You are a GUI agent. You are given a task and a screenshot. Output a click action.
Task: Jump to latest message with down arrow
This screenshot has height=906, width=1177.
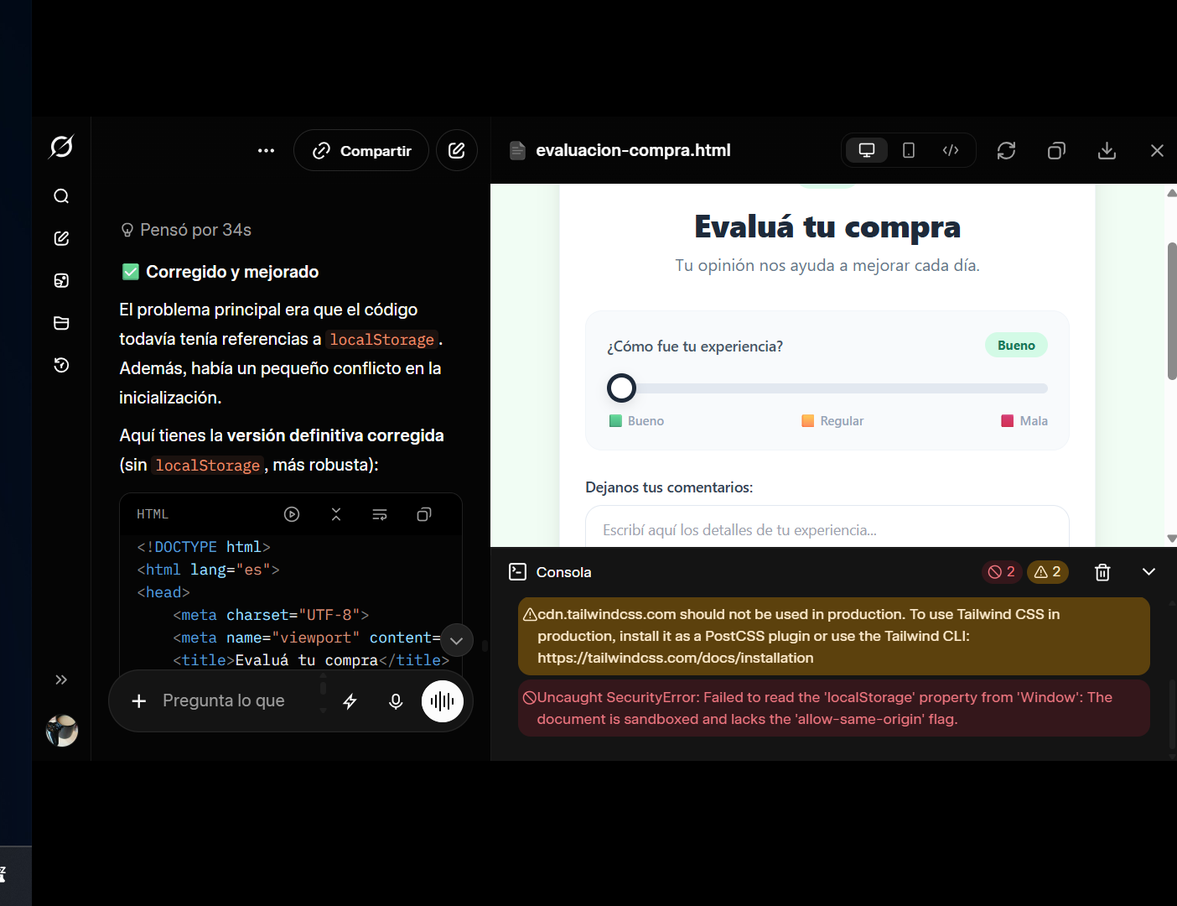pos(457,641)
